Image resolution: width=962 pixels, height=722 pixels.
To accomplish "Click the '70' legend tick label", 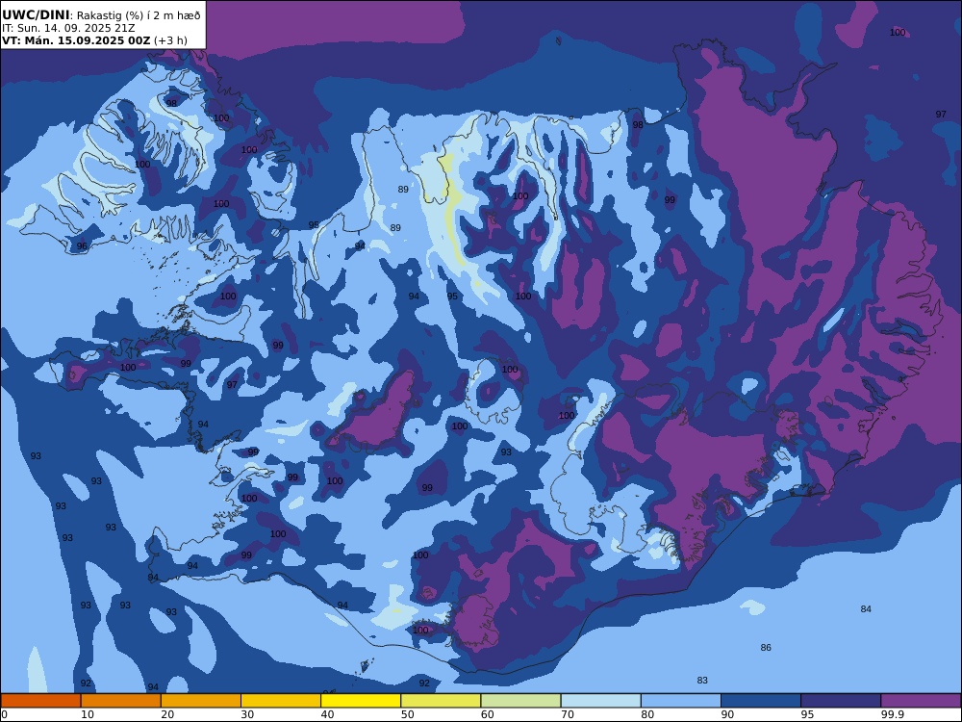I will [x=568, y=714].
